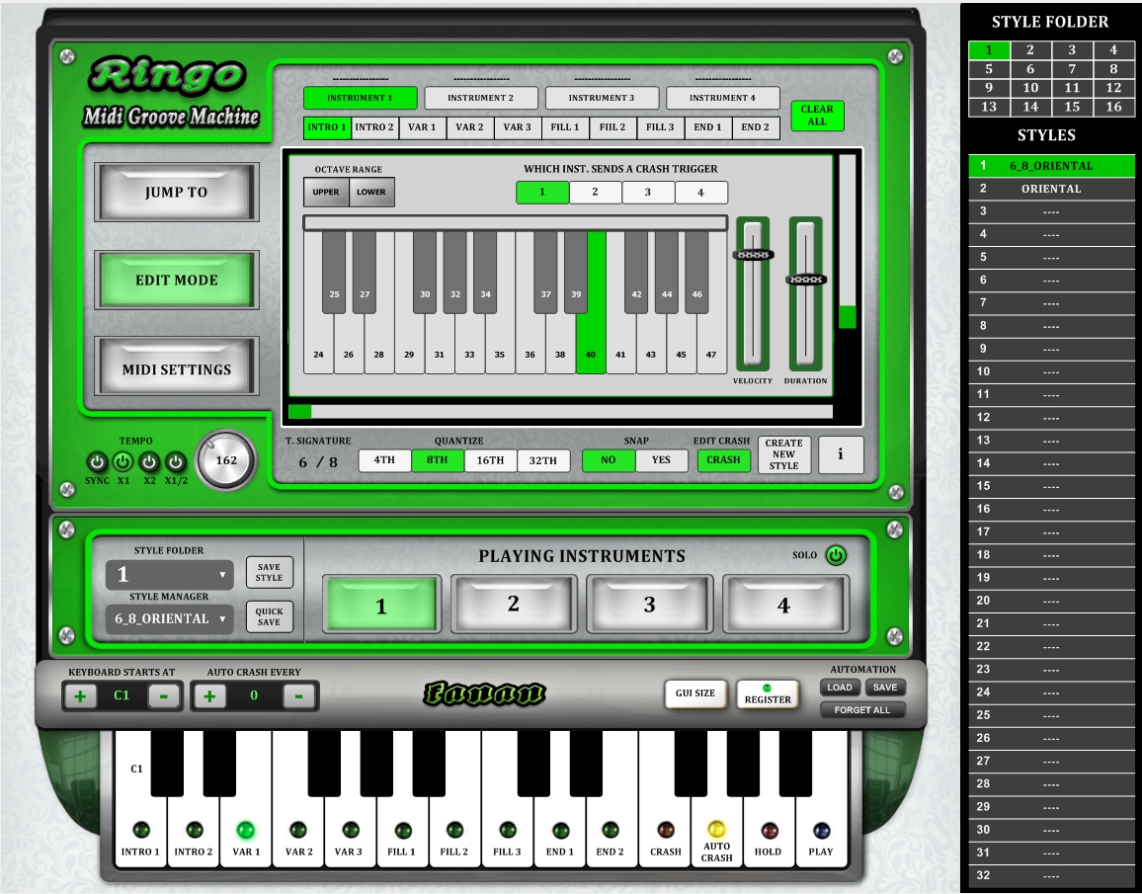Select the ORIENTAL style in list
The height and width of the screenshot is (894, 1142).
point(1051,189)
